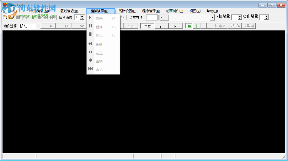Click the New file icon

5,17
